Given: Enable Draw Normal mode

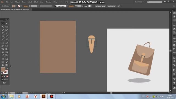Looking at the screenshot, I should click(x=2, y=79).
